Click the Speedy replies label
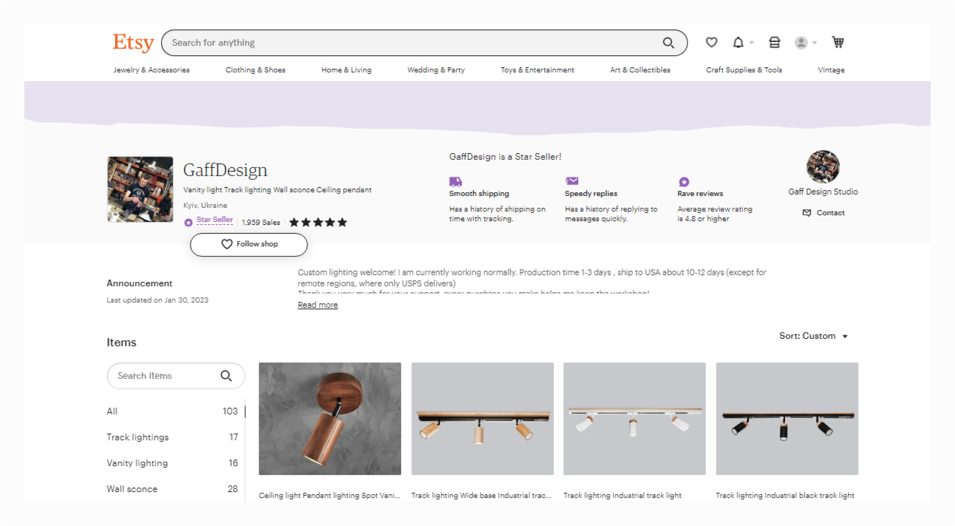This screenshot has height=526, width=955. point(591,194)
